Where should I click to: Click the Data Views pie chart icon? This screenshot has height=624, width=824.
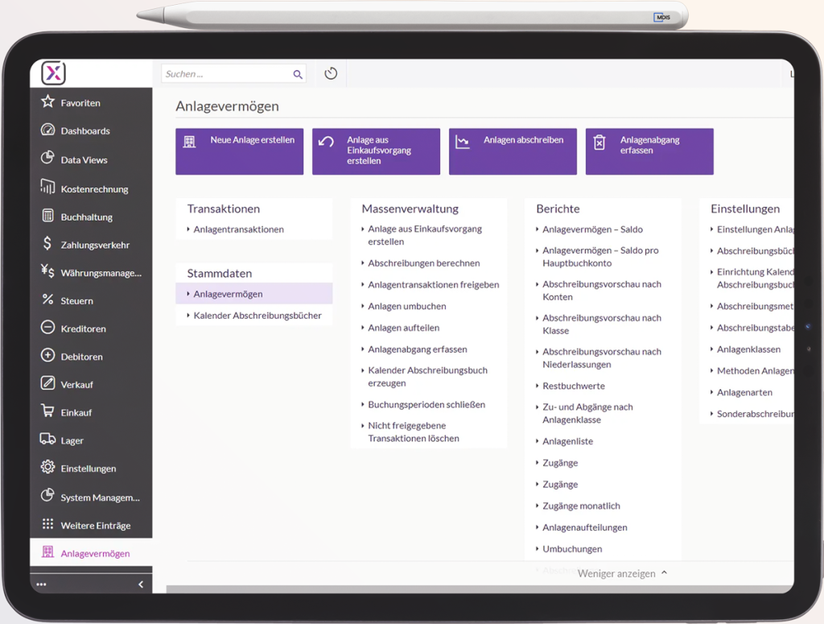click(x=47, y=159)
